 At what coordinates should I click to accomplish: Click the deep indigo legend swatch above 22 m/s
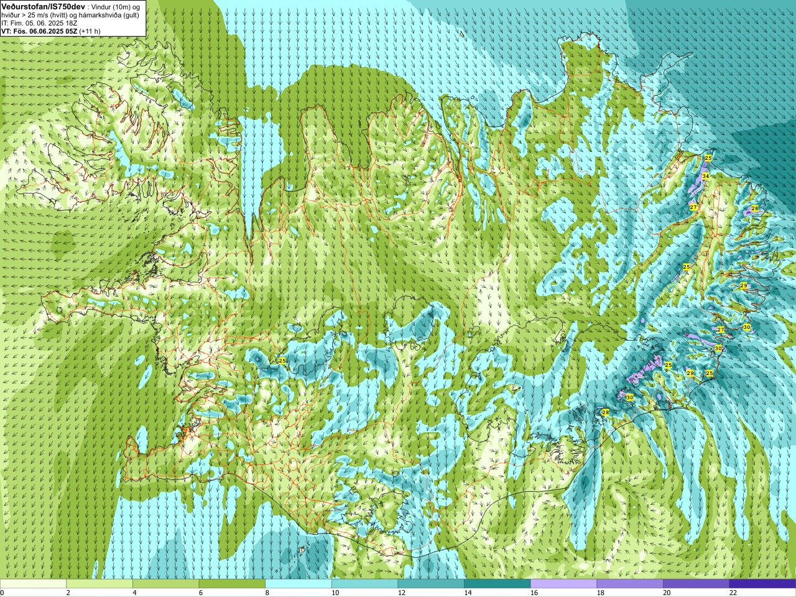[x=762, y=584]
